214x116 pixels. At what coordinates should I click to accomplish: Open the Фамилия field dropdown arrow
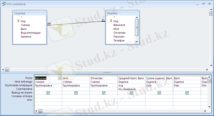point(60,78)
